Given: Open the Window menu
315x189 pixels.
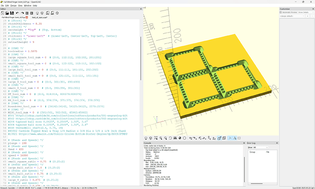Looking at the screenshot, I should 27,5.
